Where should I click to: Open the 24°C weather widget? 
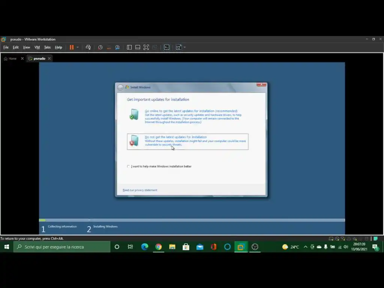(x=291, y=247)
